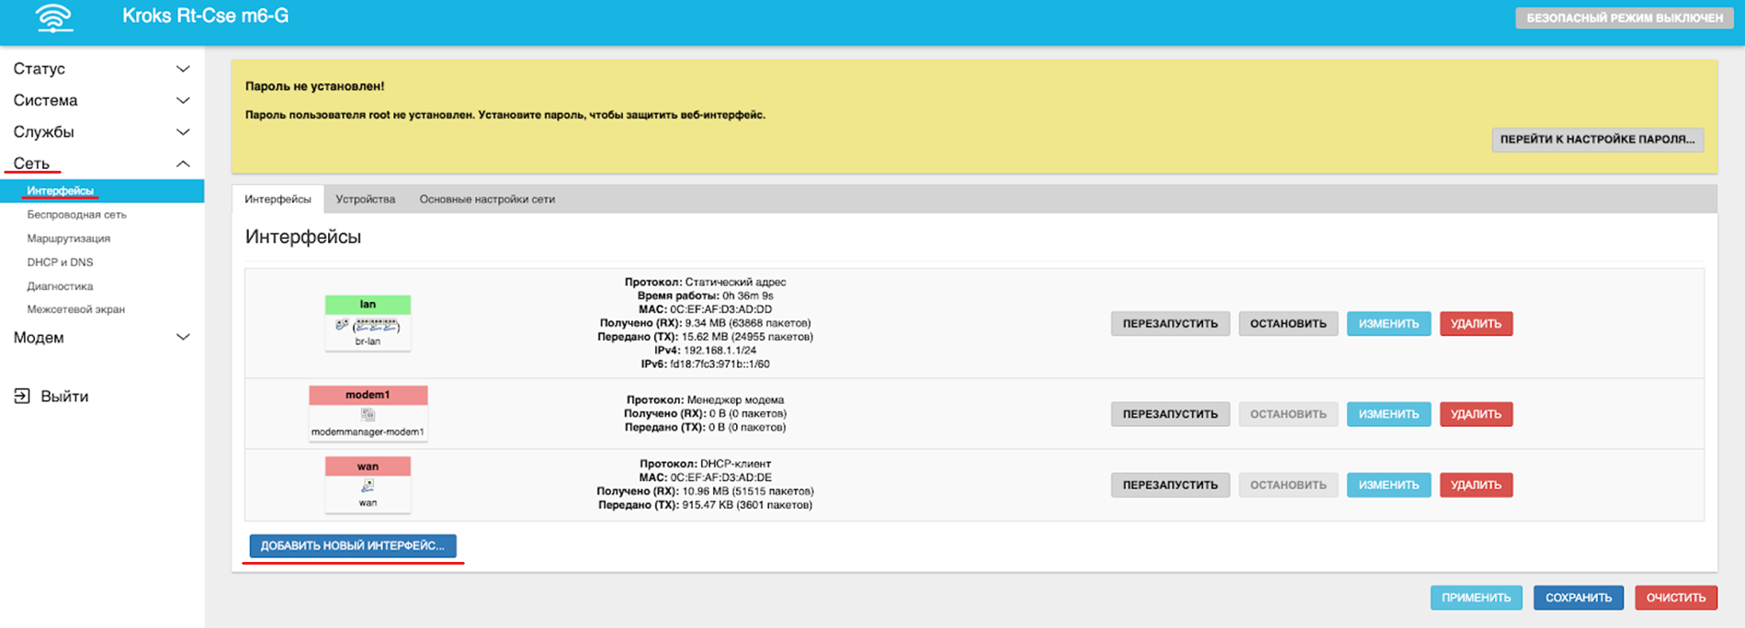Click the modemmanager-modem1 device icon
The width and height of the screenshot is (1745, 628).
pyautogui.click(x=368, y=415)
